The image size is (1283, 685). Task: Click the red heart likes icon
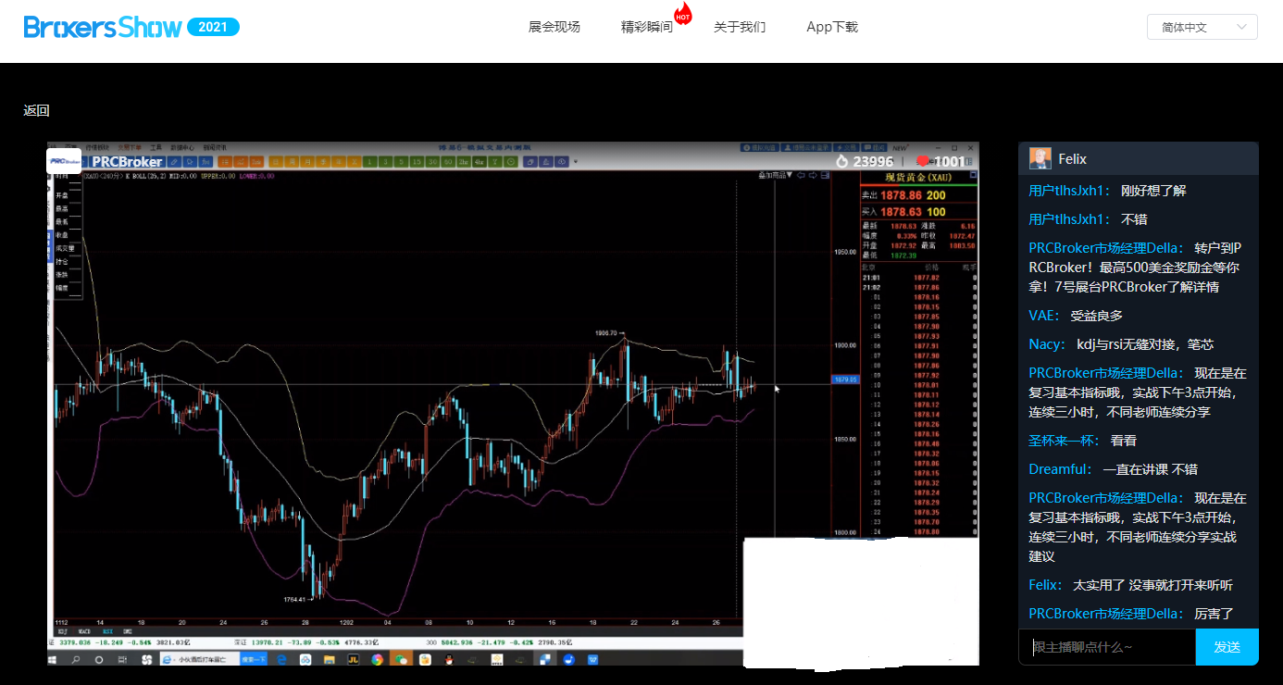click(922, 161)
